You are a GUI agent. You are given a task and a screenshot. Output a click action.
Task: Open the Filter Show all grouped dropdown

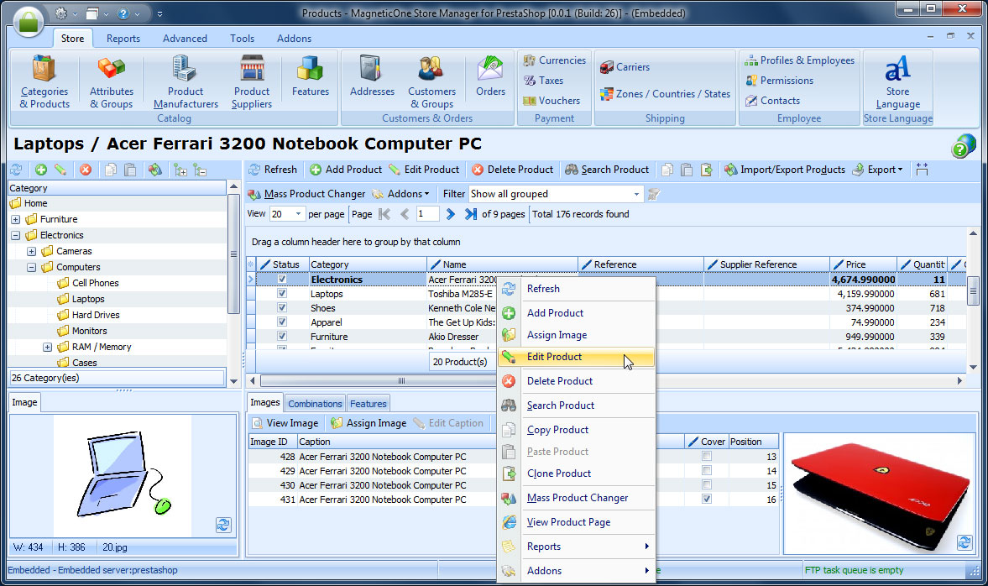[x=636, y=194]
